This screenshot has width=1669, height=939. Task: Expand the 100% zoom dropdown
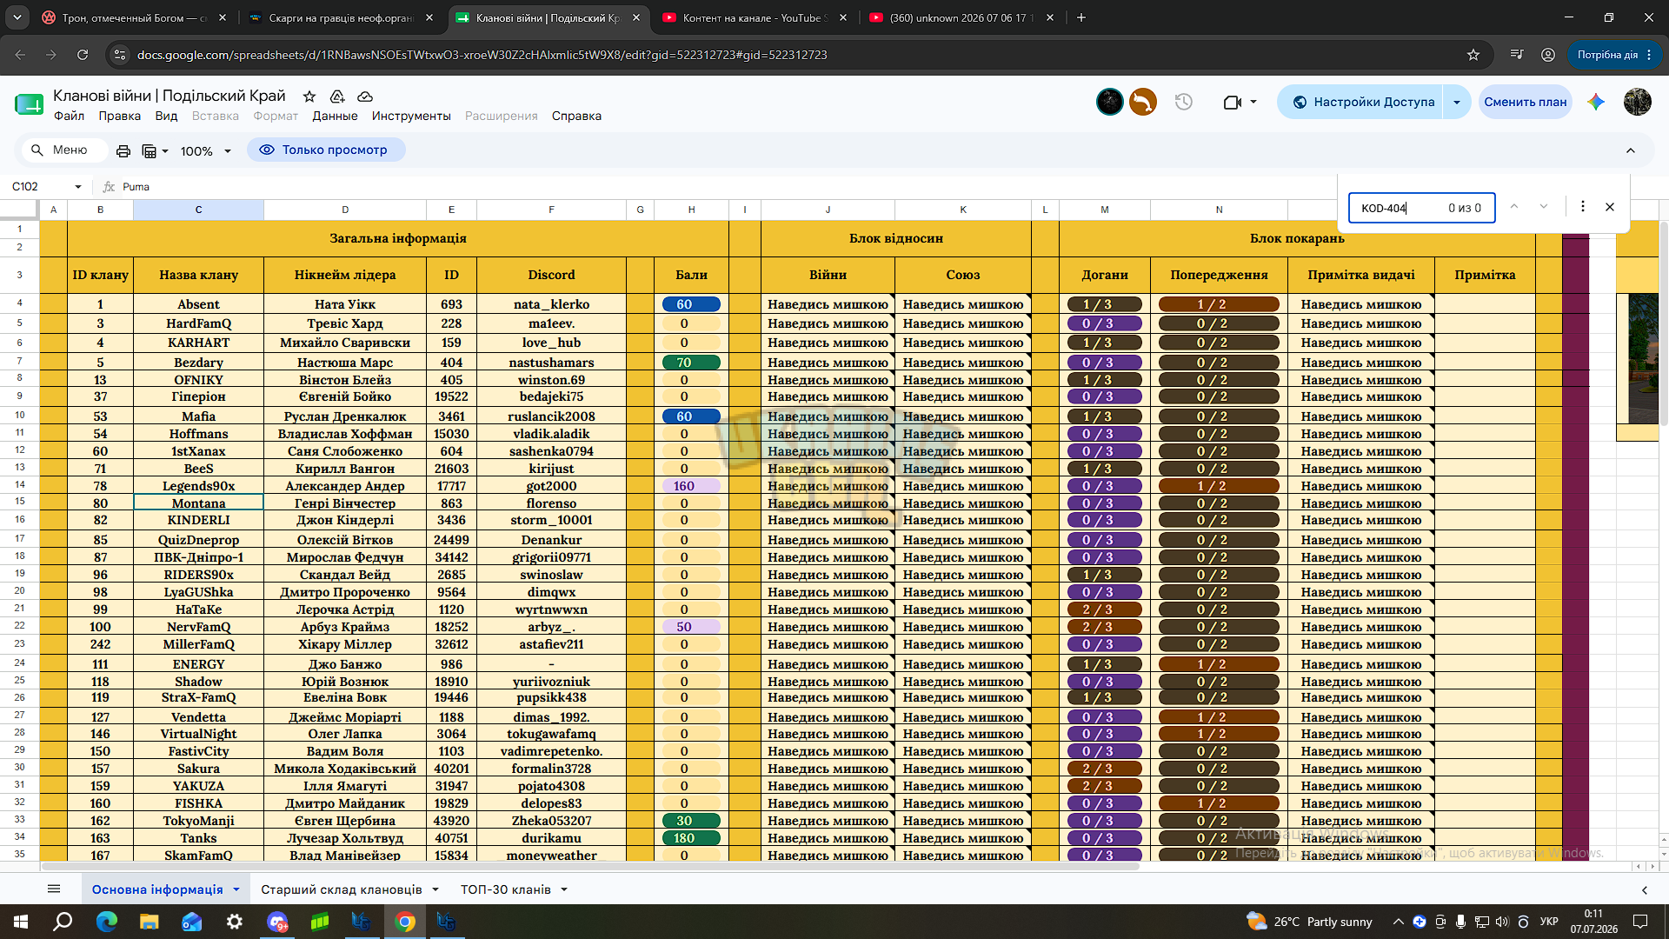pyautogui.click(x=206, y=151)
